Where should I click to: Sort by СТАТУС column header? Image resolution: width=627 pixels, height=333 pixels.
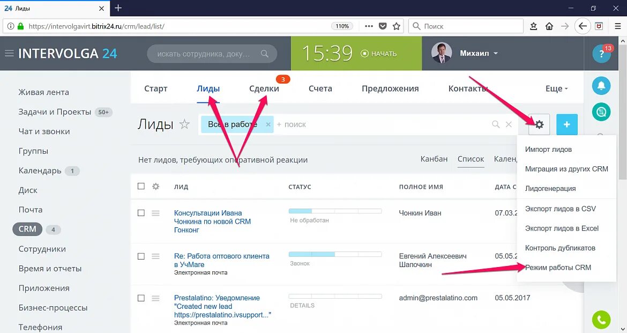[x=300, y=187]
